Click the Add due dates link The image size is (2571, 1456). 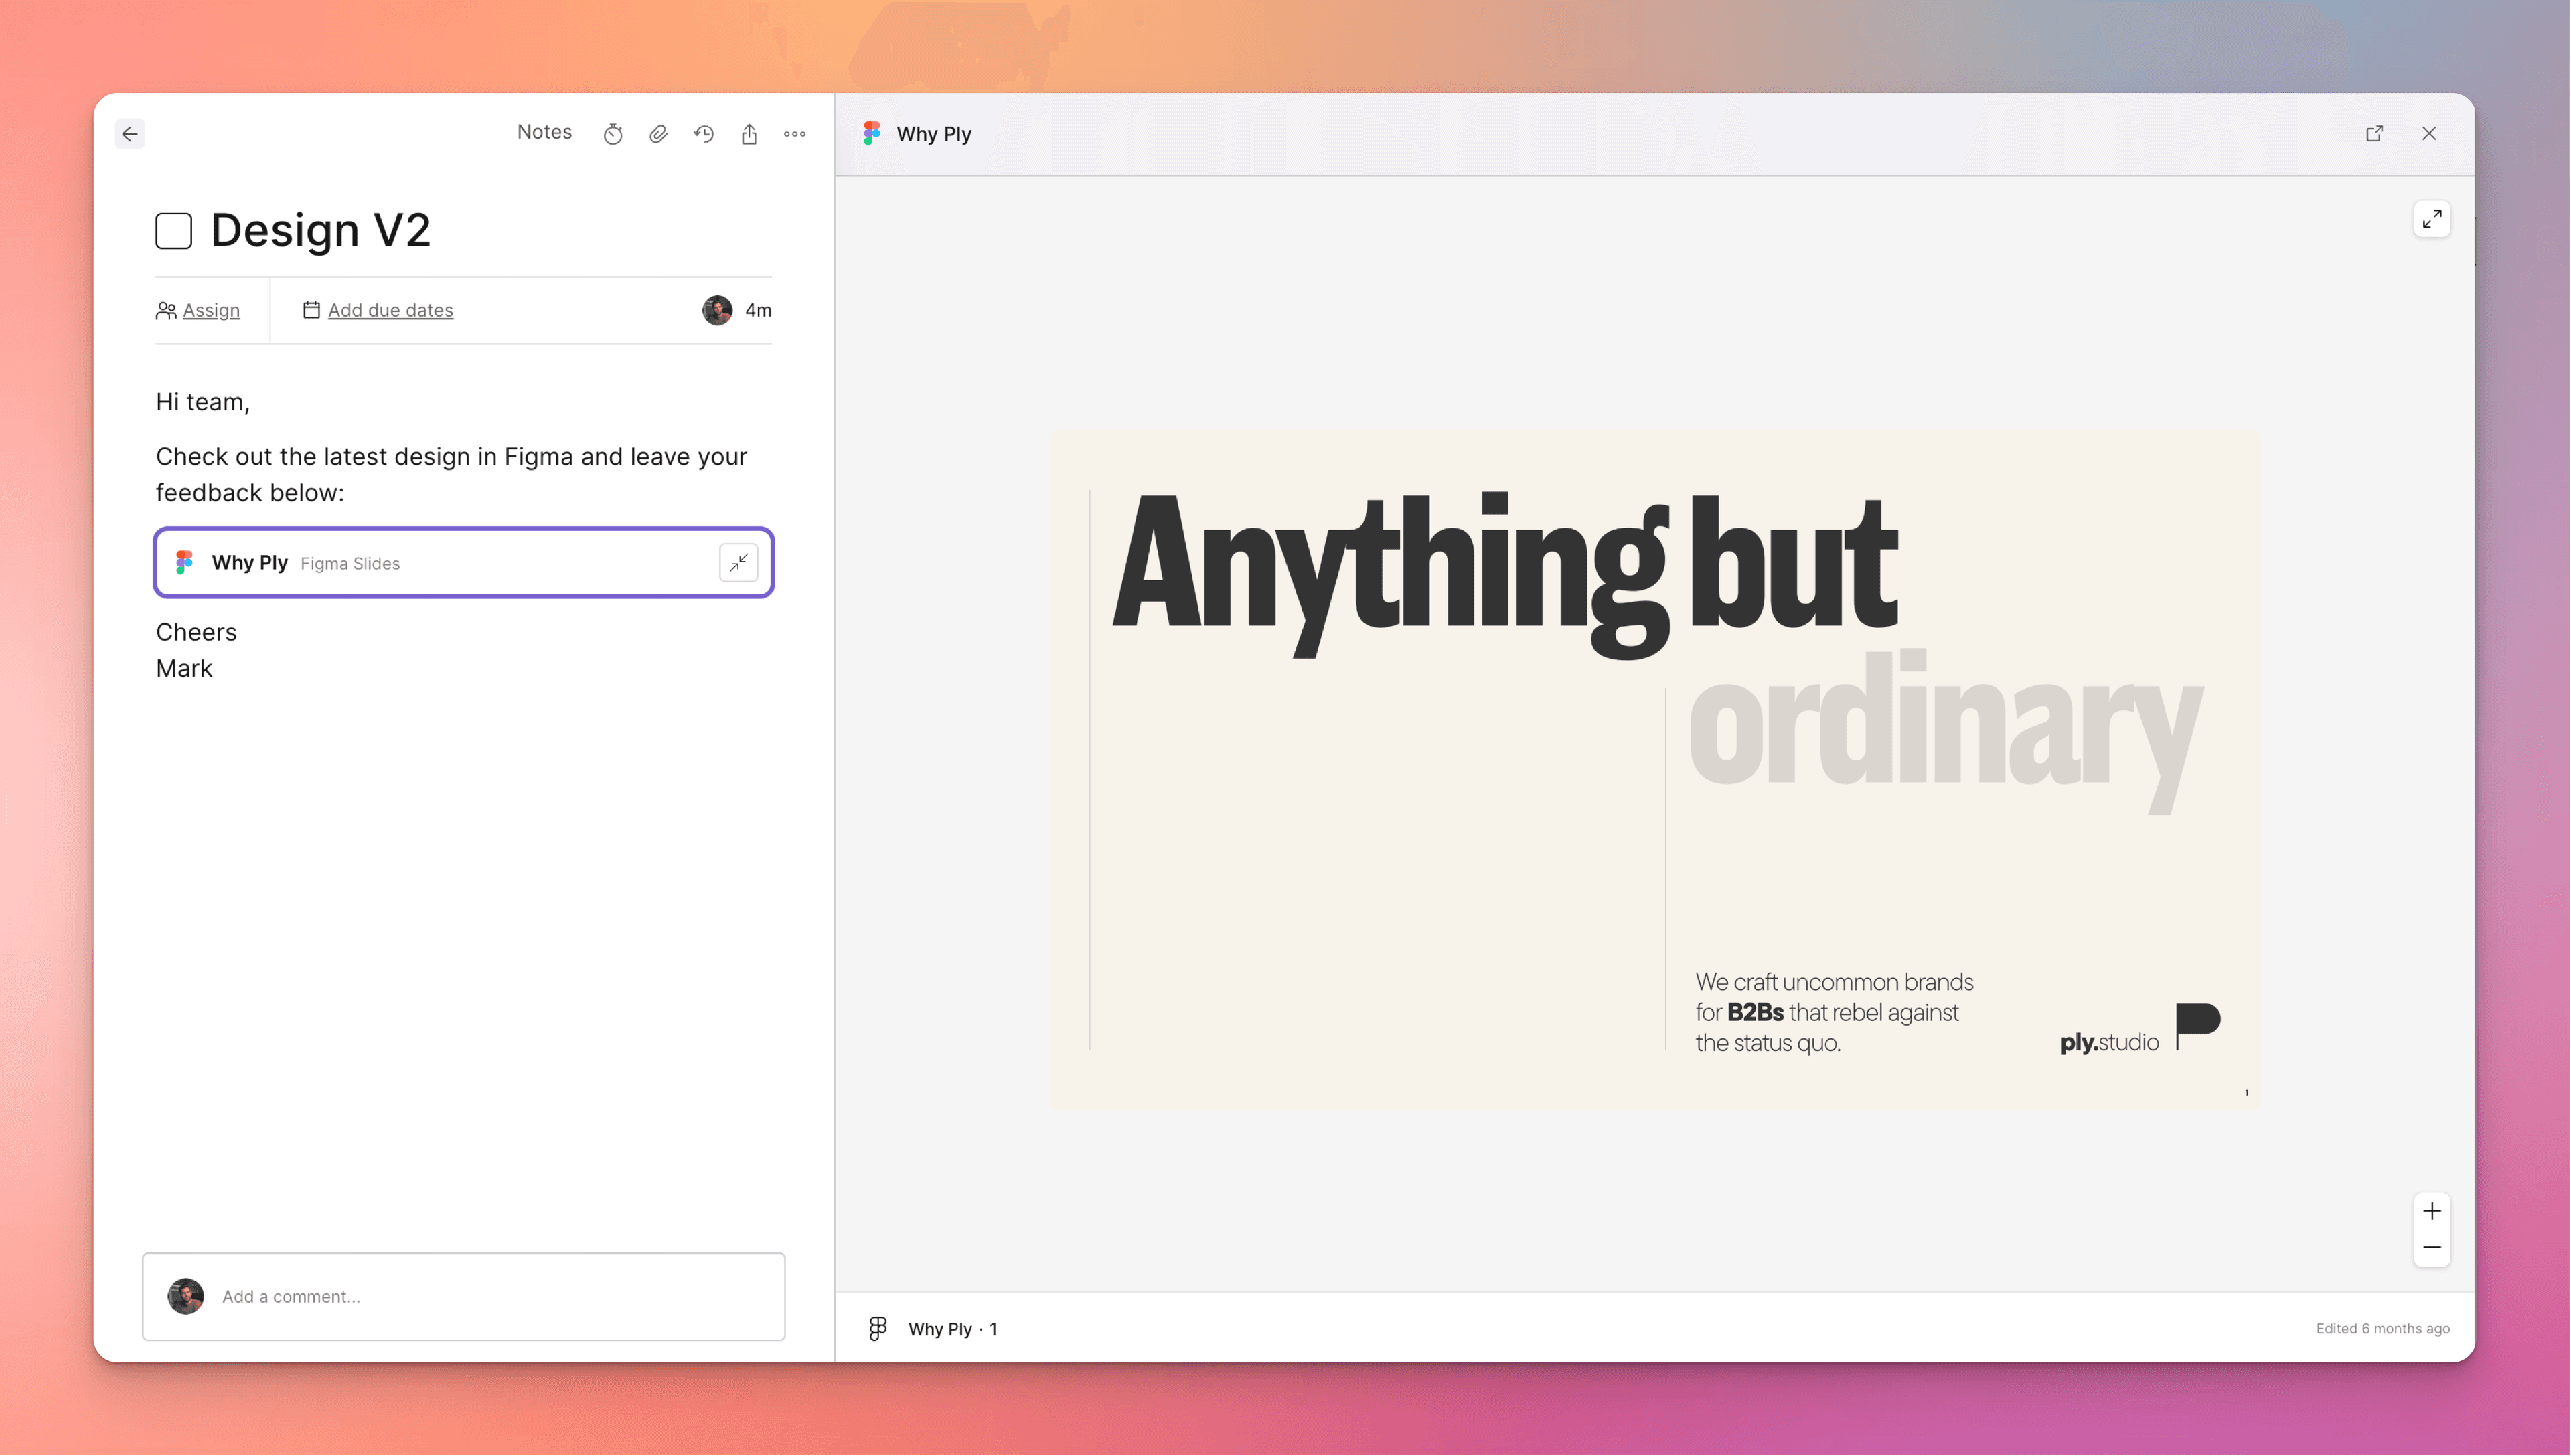(x=390, y=310)
